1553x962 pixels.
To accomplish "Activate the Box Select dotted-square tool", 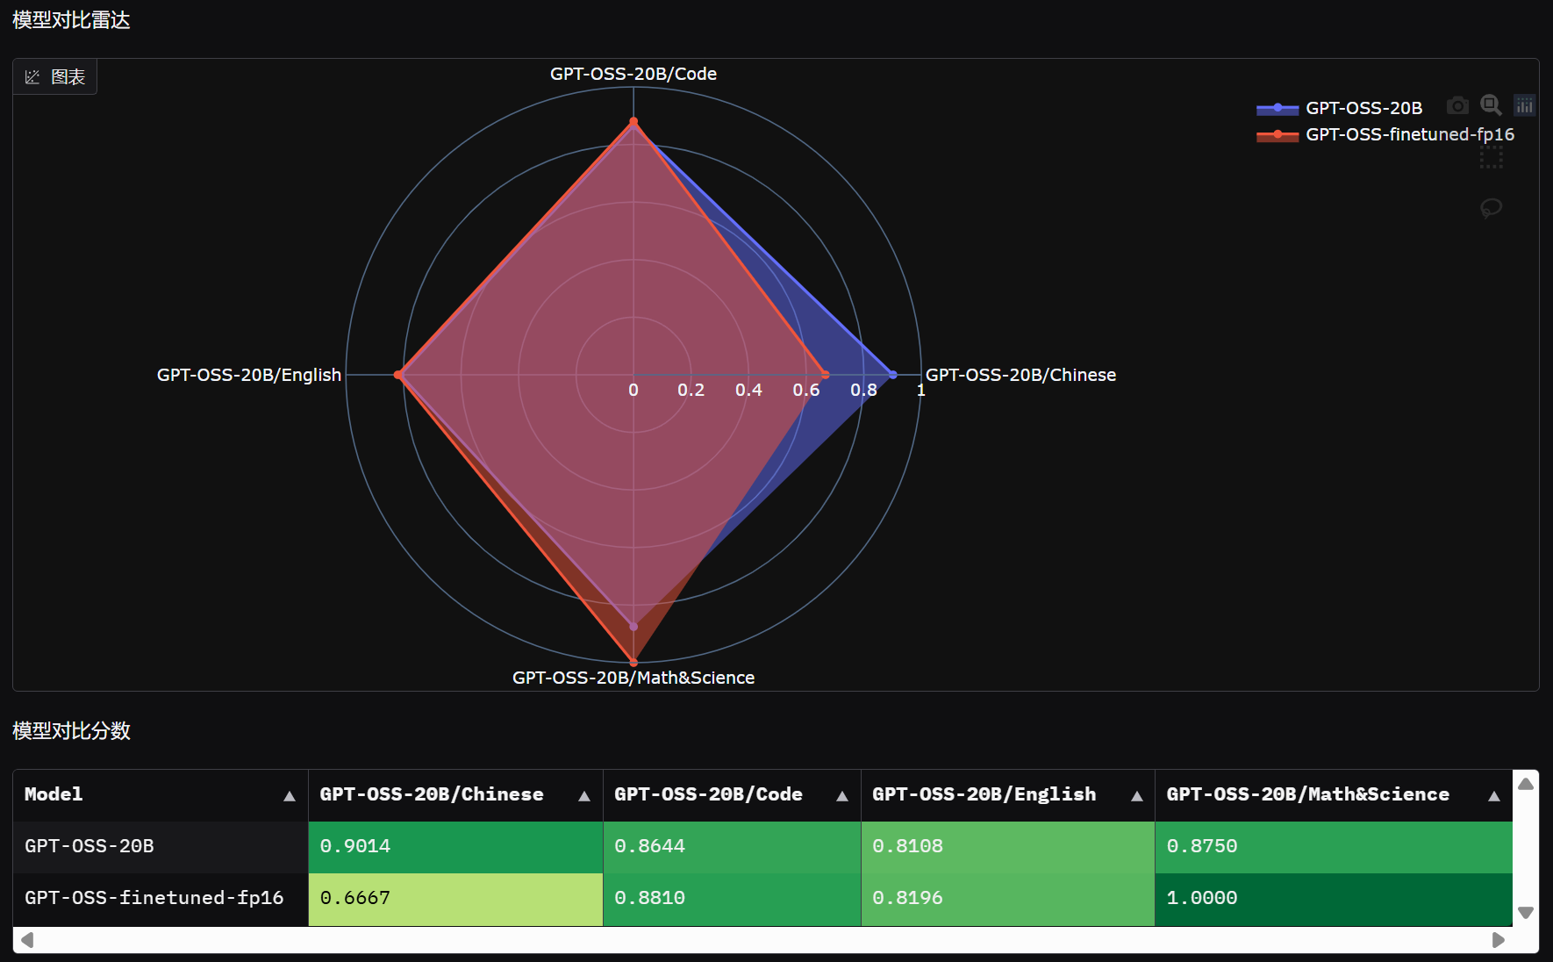I will pos(1491,158).
